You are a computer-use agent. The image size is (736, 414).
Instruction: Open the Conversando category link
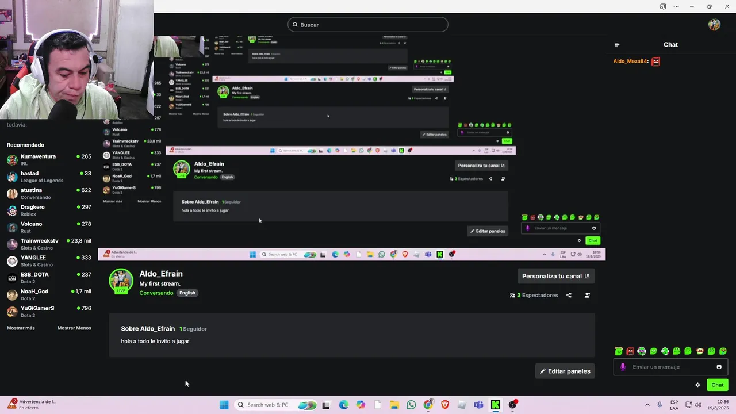[x=156, y=293]
